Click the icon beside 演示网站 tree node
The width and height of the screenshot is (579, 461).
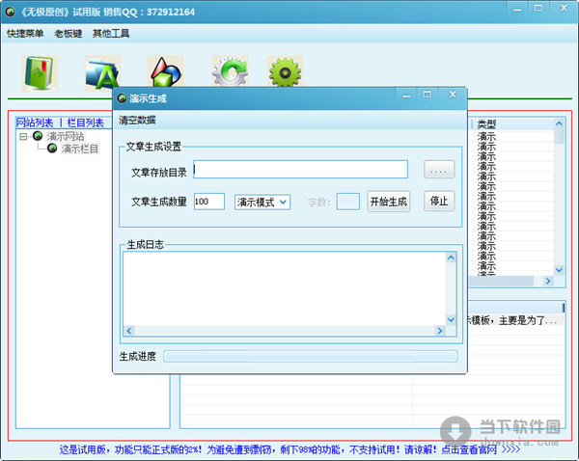(38, 136)
